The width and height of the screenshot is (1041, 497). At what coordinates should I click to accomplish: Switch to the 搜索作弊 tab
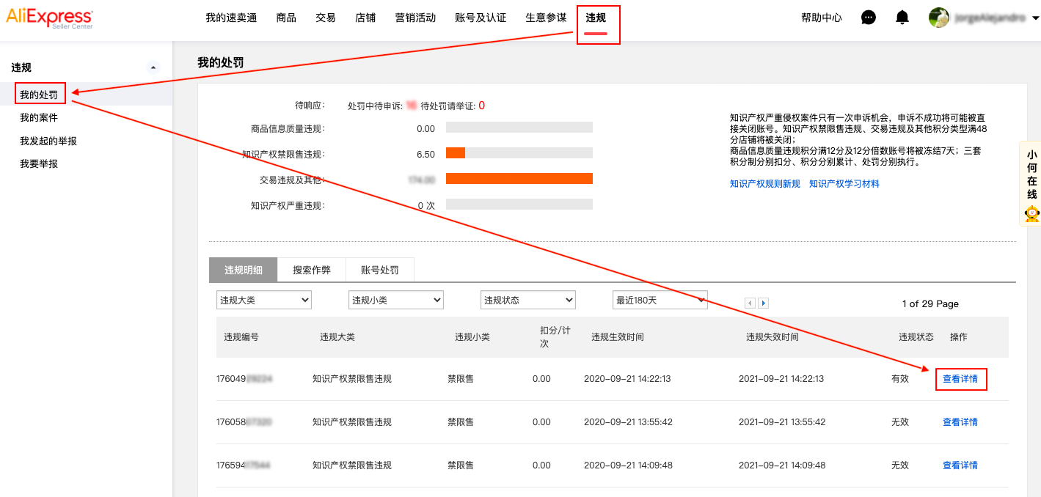(x=311, y=270)
